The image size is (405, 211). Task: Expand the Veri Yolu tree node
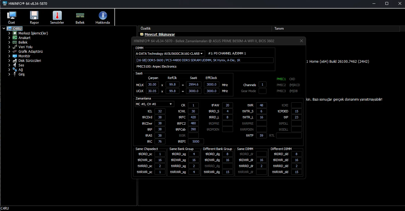(x=9, y=47)
